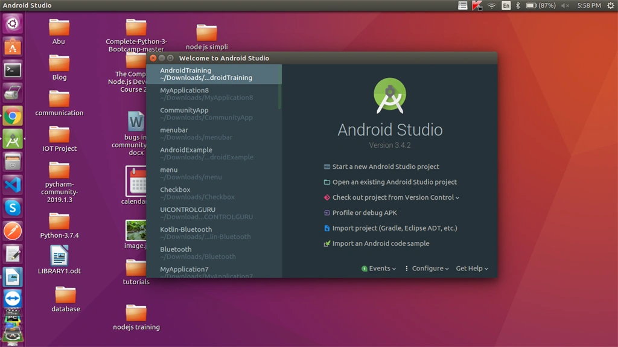618x347 pixels.
Task: Open recent project MyApplication8
Action: click(x=214, y=94)
